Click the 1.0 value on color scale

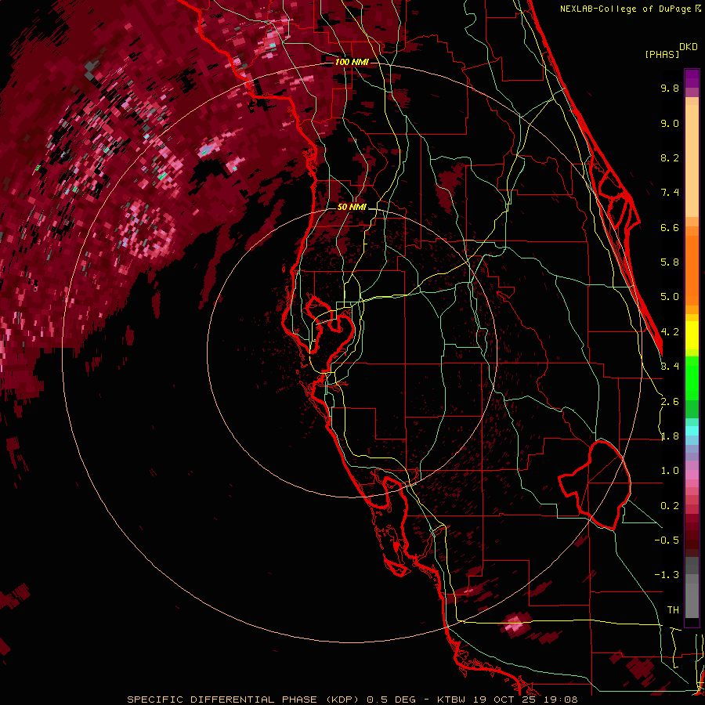click(x=670, y=471)
